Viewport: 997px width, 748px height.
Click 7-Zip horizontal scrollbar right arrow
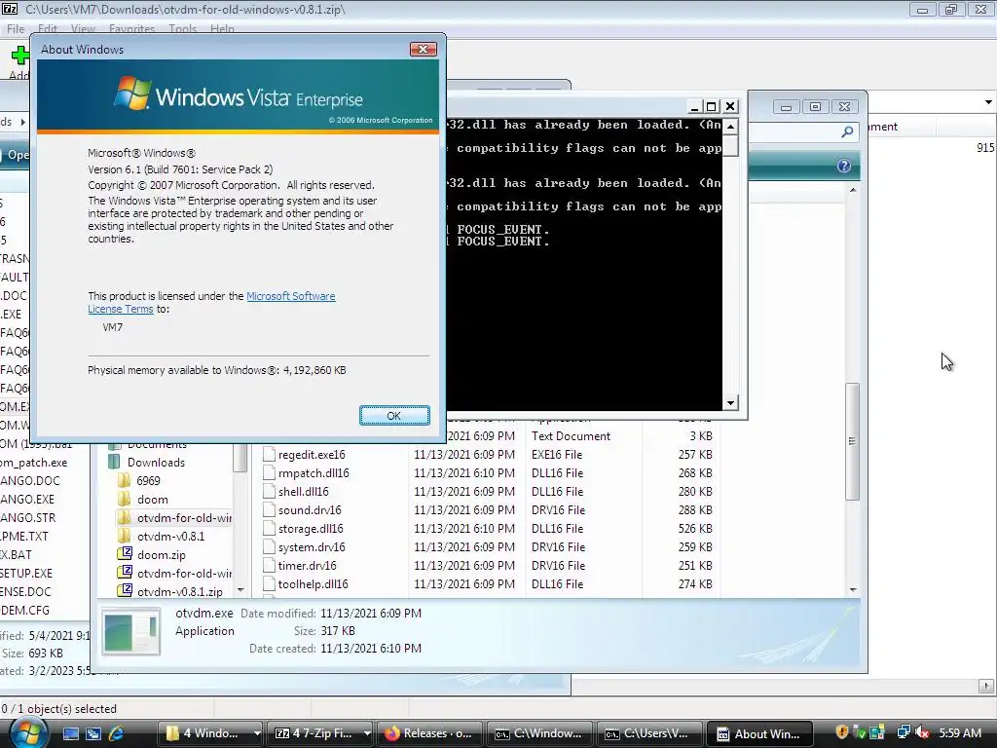click(986, 686)
